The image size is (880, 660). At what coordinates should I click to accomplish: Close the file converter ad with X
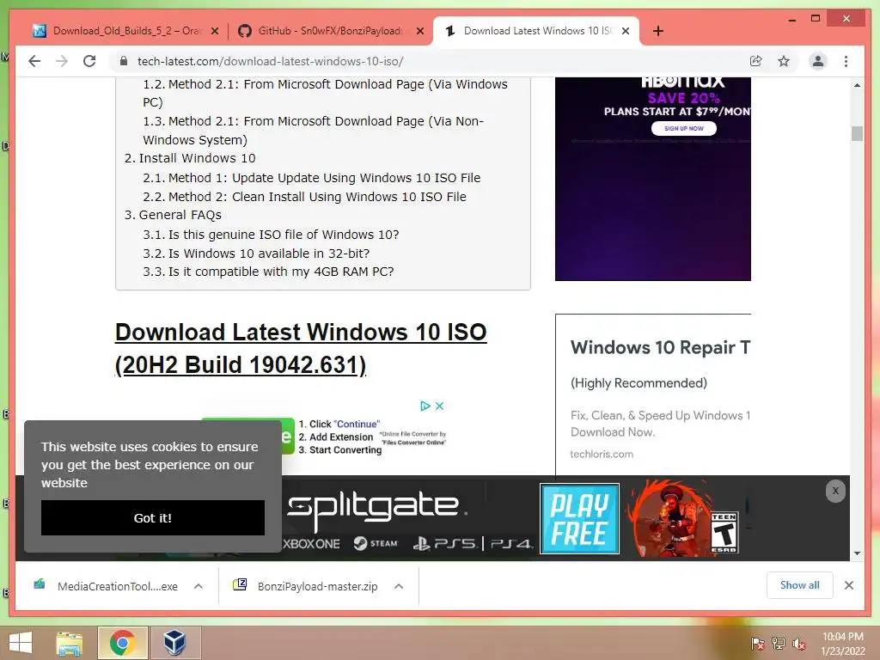(439, 406)
